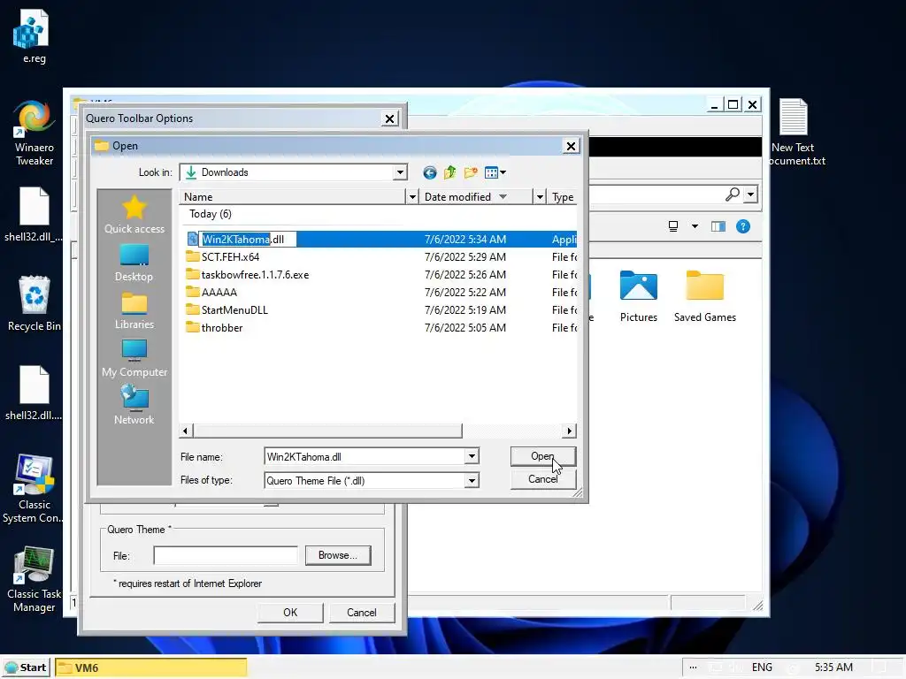This screenshot has width=906, height=679.
Task: Expand the File name dropdown arrow
Action: (x=472, y=457)
